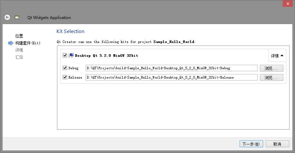This screenshot has height=153, width=295.
Task: Toggle the Release build checkbox
Action: click(65, 77)
